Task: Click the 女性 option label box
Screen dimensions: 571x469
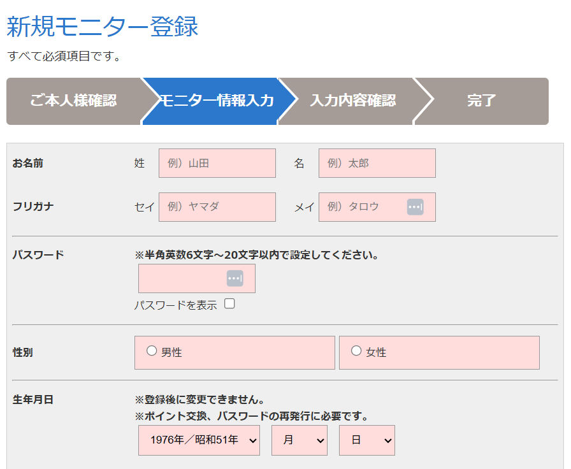Action: click(x=439, y=352)
